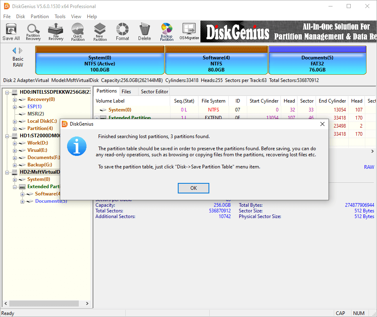Create a New Partition from the toolbar
The width and height of the screenshot is (377, 317).
(x=100, y=32)
